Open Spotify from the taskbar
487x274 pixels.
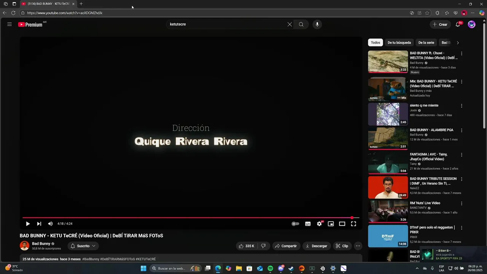coord(270,268)
